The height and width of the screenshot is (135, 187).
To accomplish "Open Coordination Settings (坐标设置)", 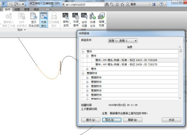I will (x=84, y=20).
